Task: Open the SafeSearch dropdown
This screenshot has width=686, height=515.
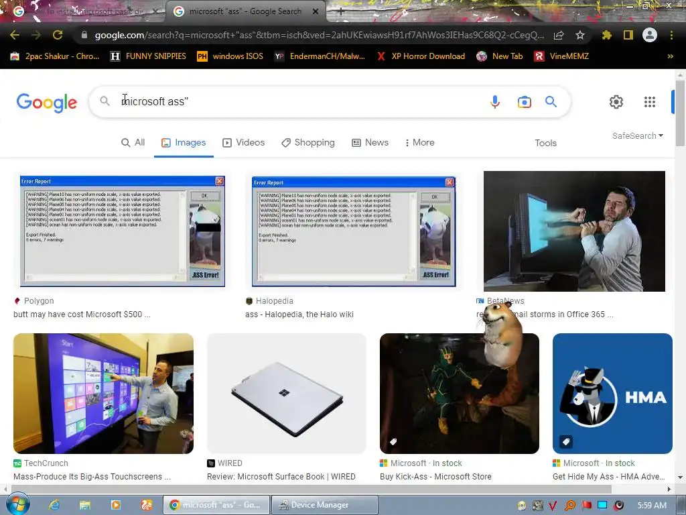Action: click(x=638, y=135)
